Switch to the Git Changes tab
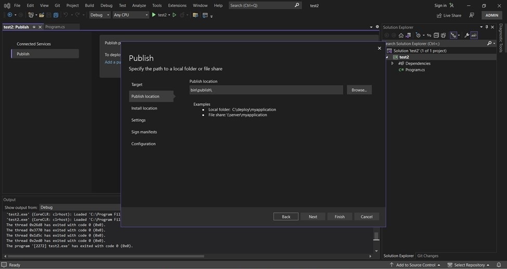This screenshot has height=269, width=507. [x=428, y=256]
